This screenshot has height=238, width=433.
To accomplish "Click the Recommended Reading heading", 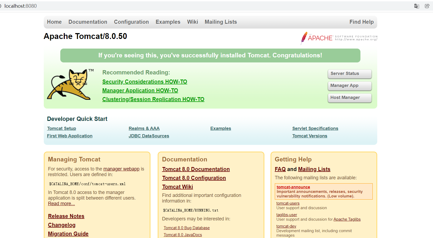I will pyautogui.click(x=136, y=73).
